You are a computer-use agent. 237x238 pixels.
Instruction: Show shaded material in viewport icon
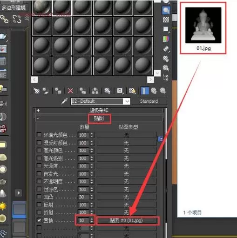(x=132, y=91)
